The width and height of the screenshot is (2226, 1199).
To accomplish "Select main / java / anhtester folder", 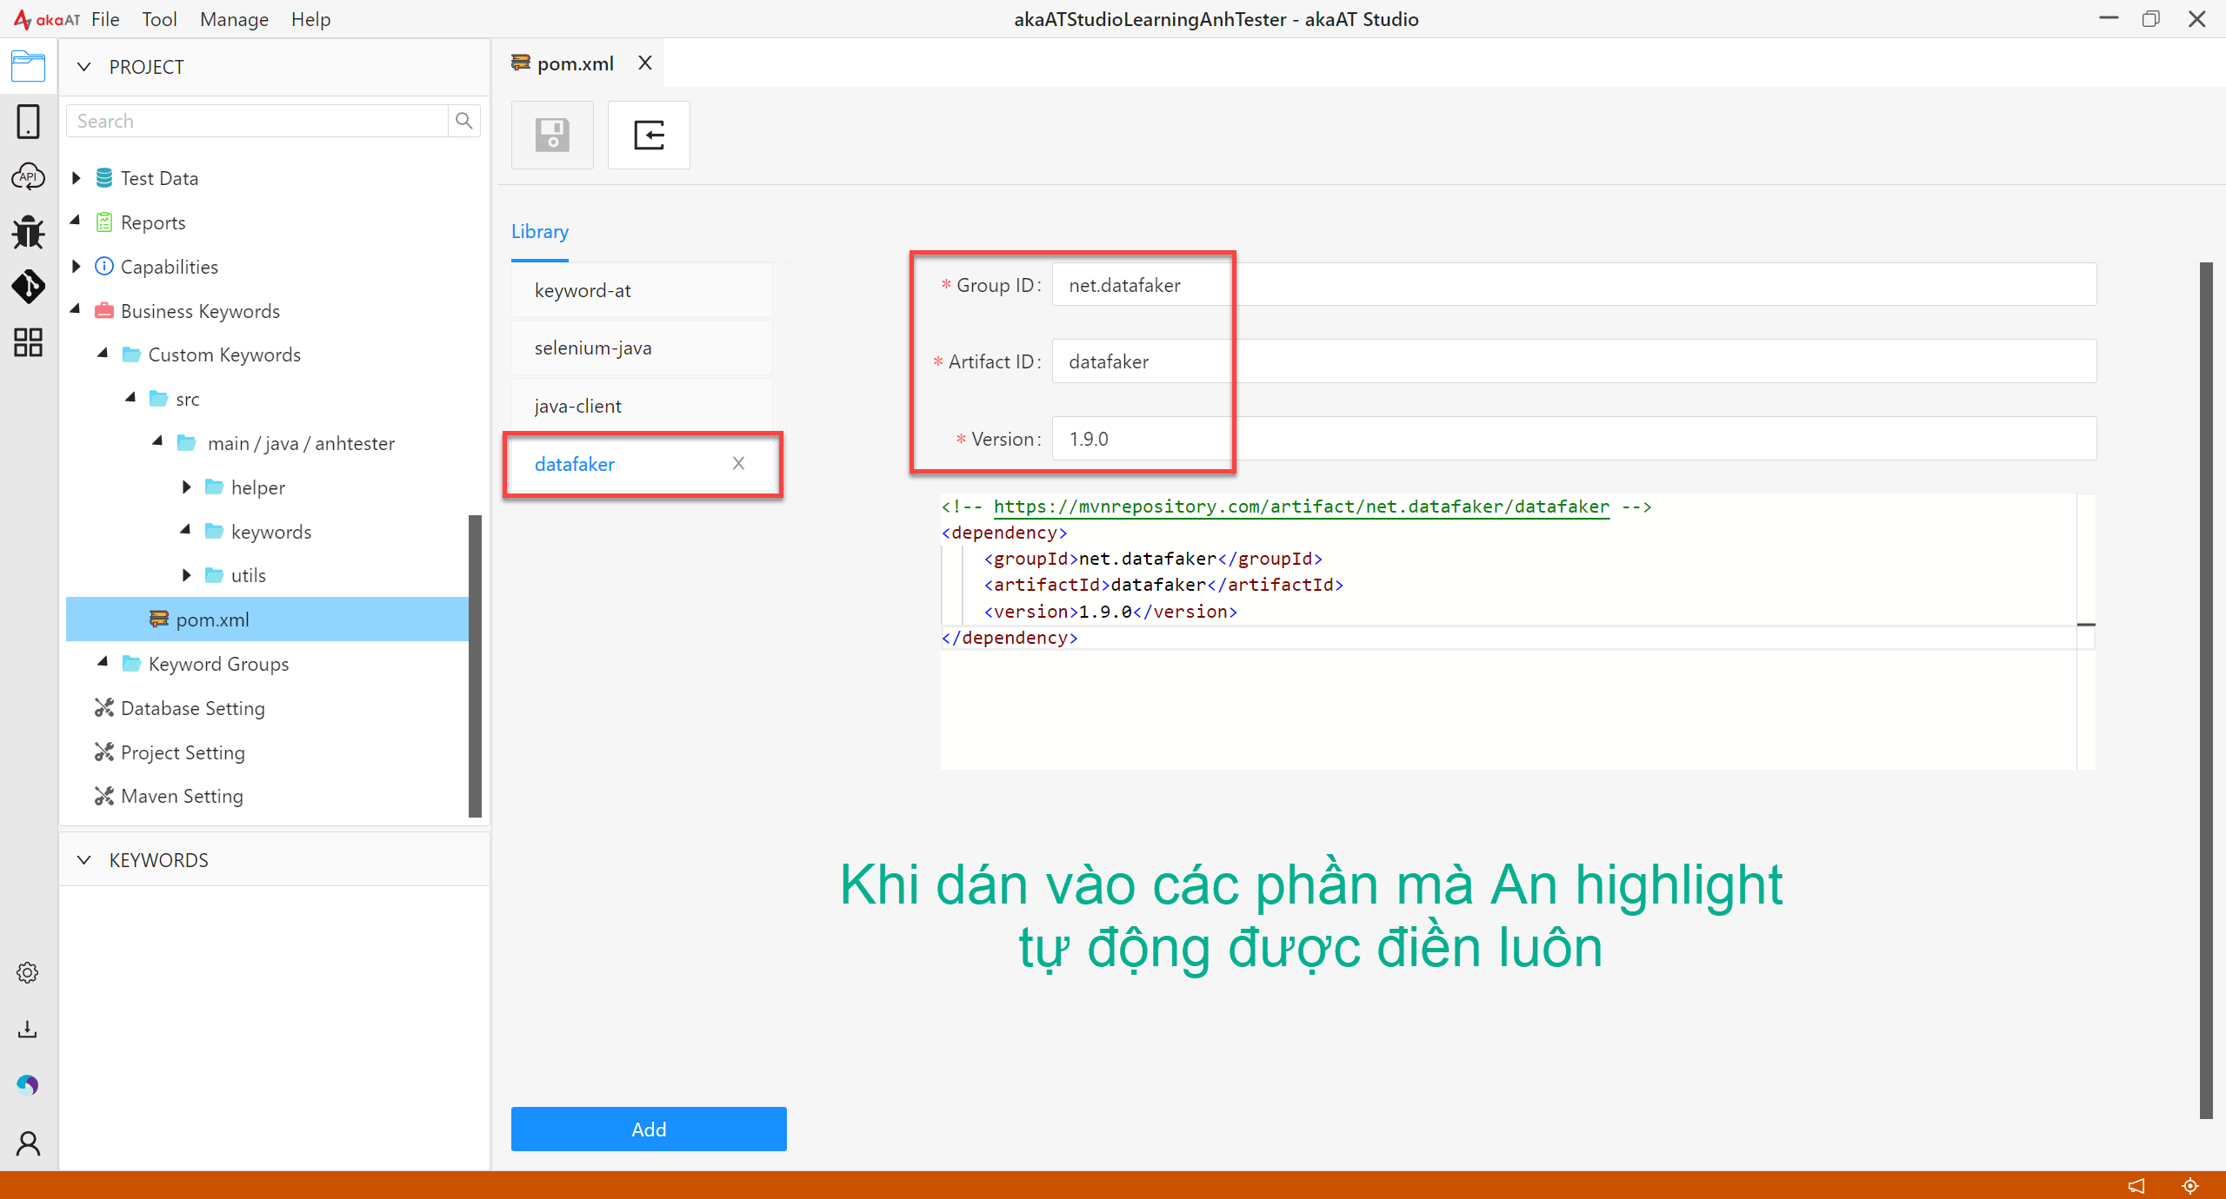I will (301, 443).
